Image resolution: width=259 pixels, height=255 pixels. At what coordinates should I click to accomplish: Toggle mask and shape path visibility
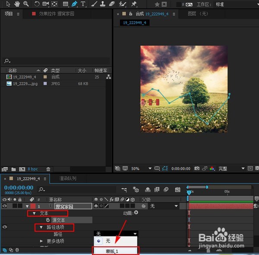[x=165, y=168]
